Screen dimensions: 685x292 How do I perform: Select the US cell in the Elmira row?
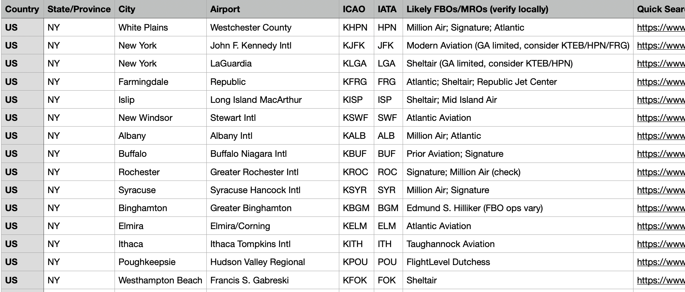pos(22,226)
